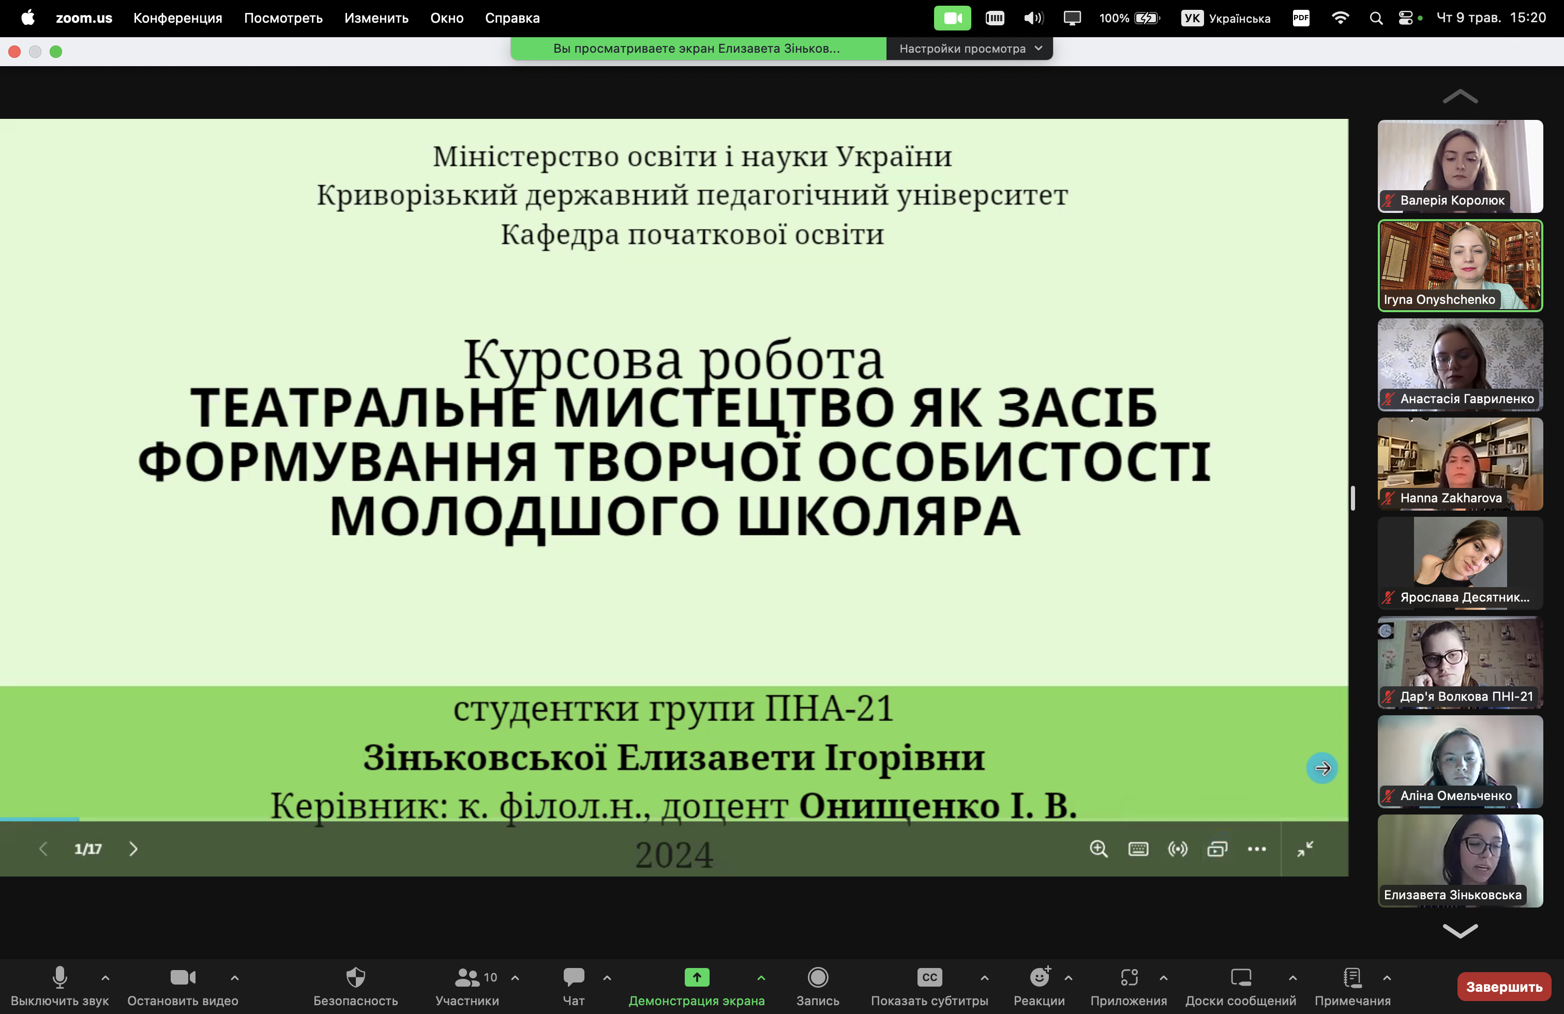This screenshot has height=1014, width=1564.
Task: Click the red Завершить button
Action: [1504, 987]
